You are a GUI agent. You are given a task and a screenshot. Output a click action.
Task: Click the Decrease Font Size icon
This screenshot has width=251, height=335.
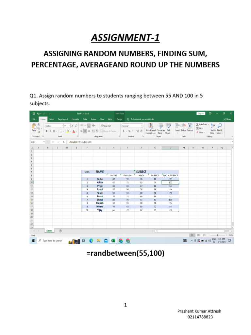(76, 126)
